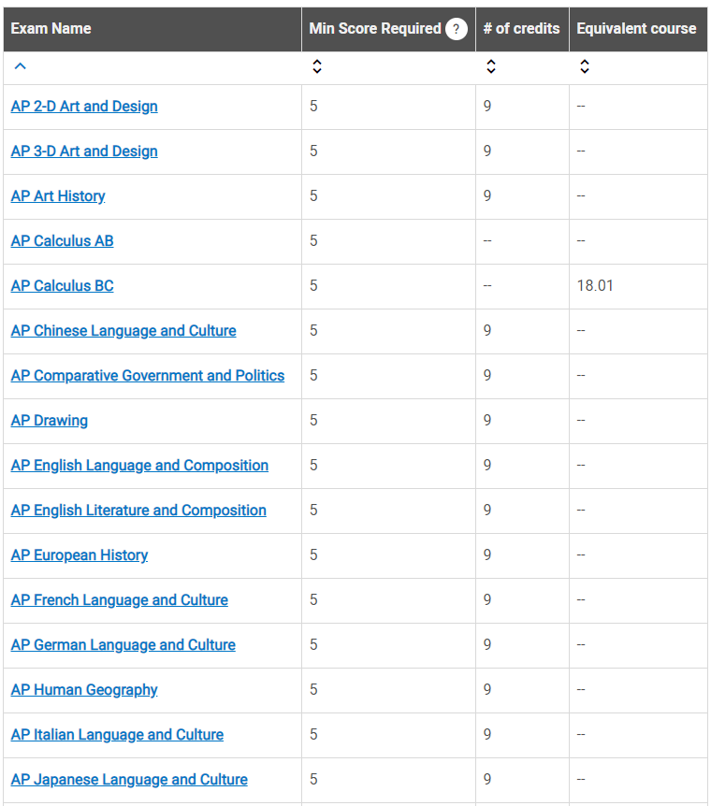711x806 pixels.
Task: Sort by number of credits arrows
Action: [491, 66]
